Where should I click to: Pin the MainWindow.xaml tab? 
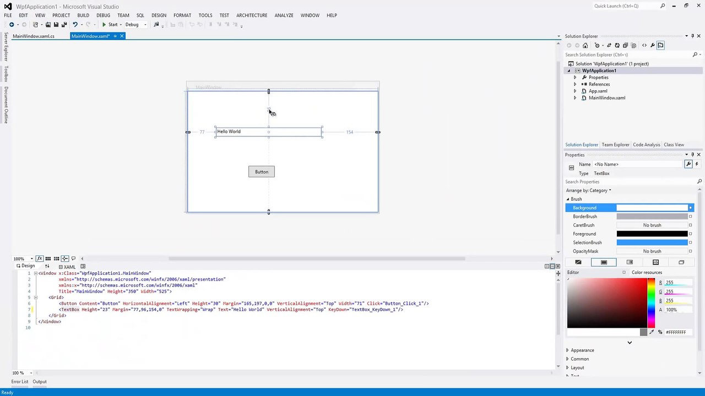(x=115, y=36)
